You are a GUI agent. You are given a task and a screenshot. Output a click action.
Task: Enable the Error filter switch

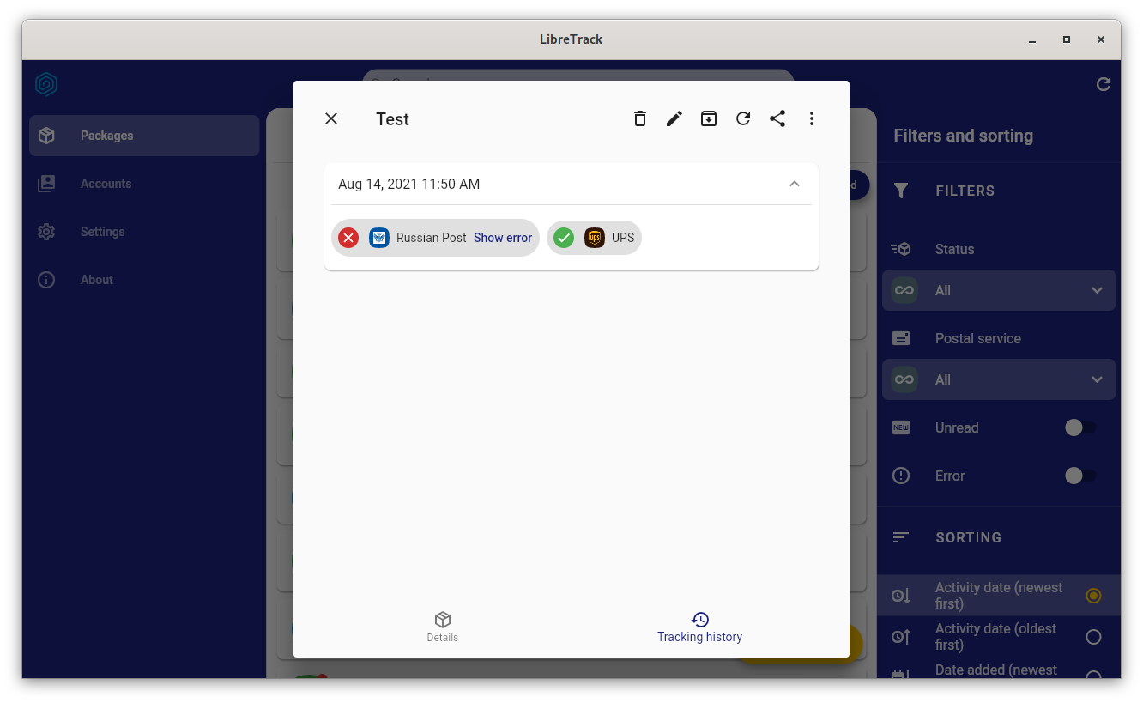(x=1080, y=476)
